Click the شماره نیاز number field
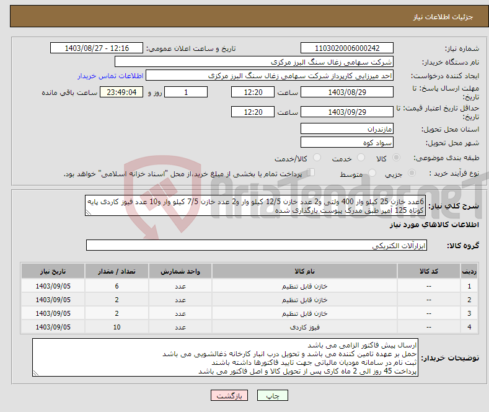 tap(346, 48)
